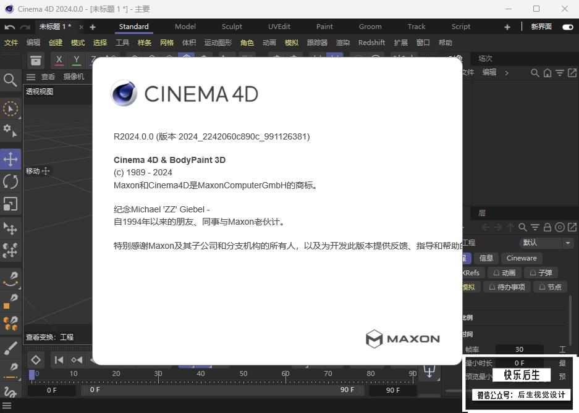Click the 帧率 value field showing 30
The height and width of the screenshot is (413, 579).
519,349
